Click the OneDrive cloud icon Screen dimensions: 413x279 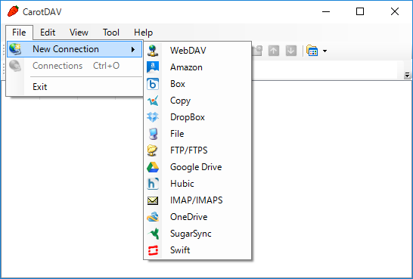pos(153,217)
